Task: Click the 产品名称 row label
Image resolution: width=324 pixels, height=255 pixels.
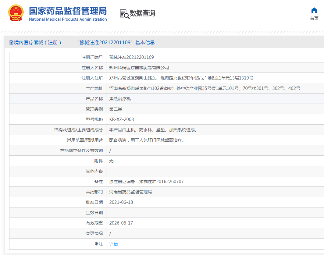Action: (x=94, y=99)
